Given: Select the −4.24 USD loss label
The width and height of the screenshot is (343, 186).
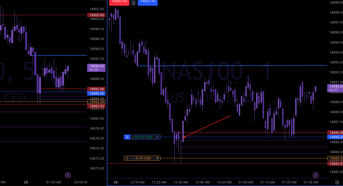Looking at the screenshot, I should (142, 158).
